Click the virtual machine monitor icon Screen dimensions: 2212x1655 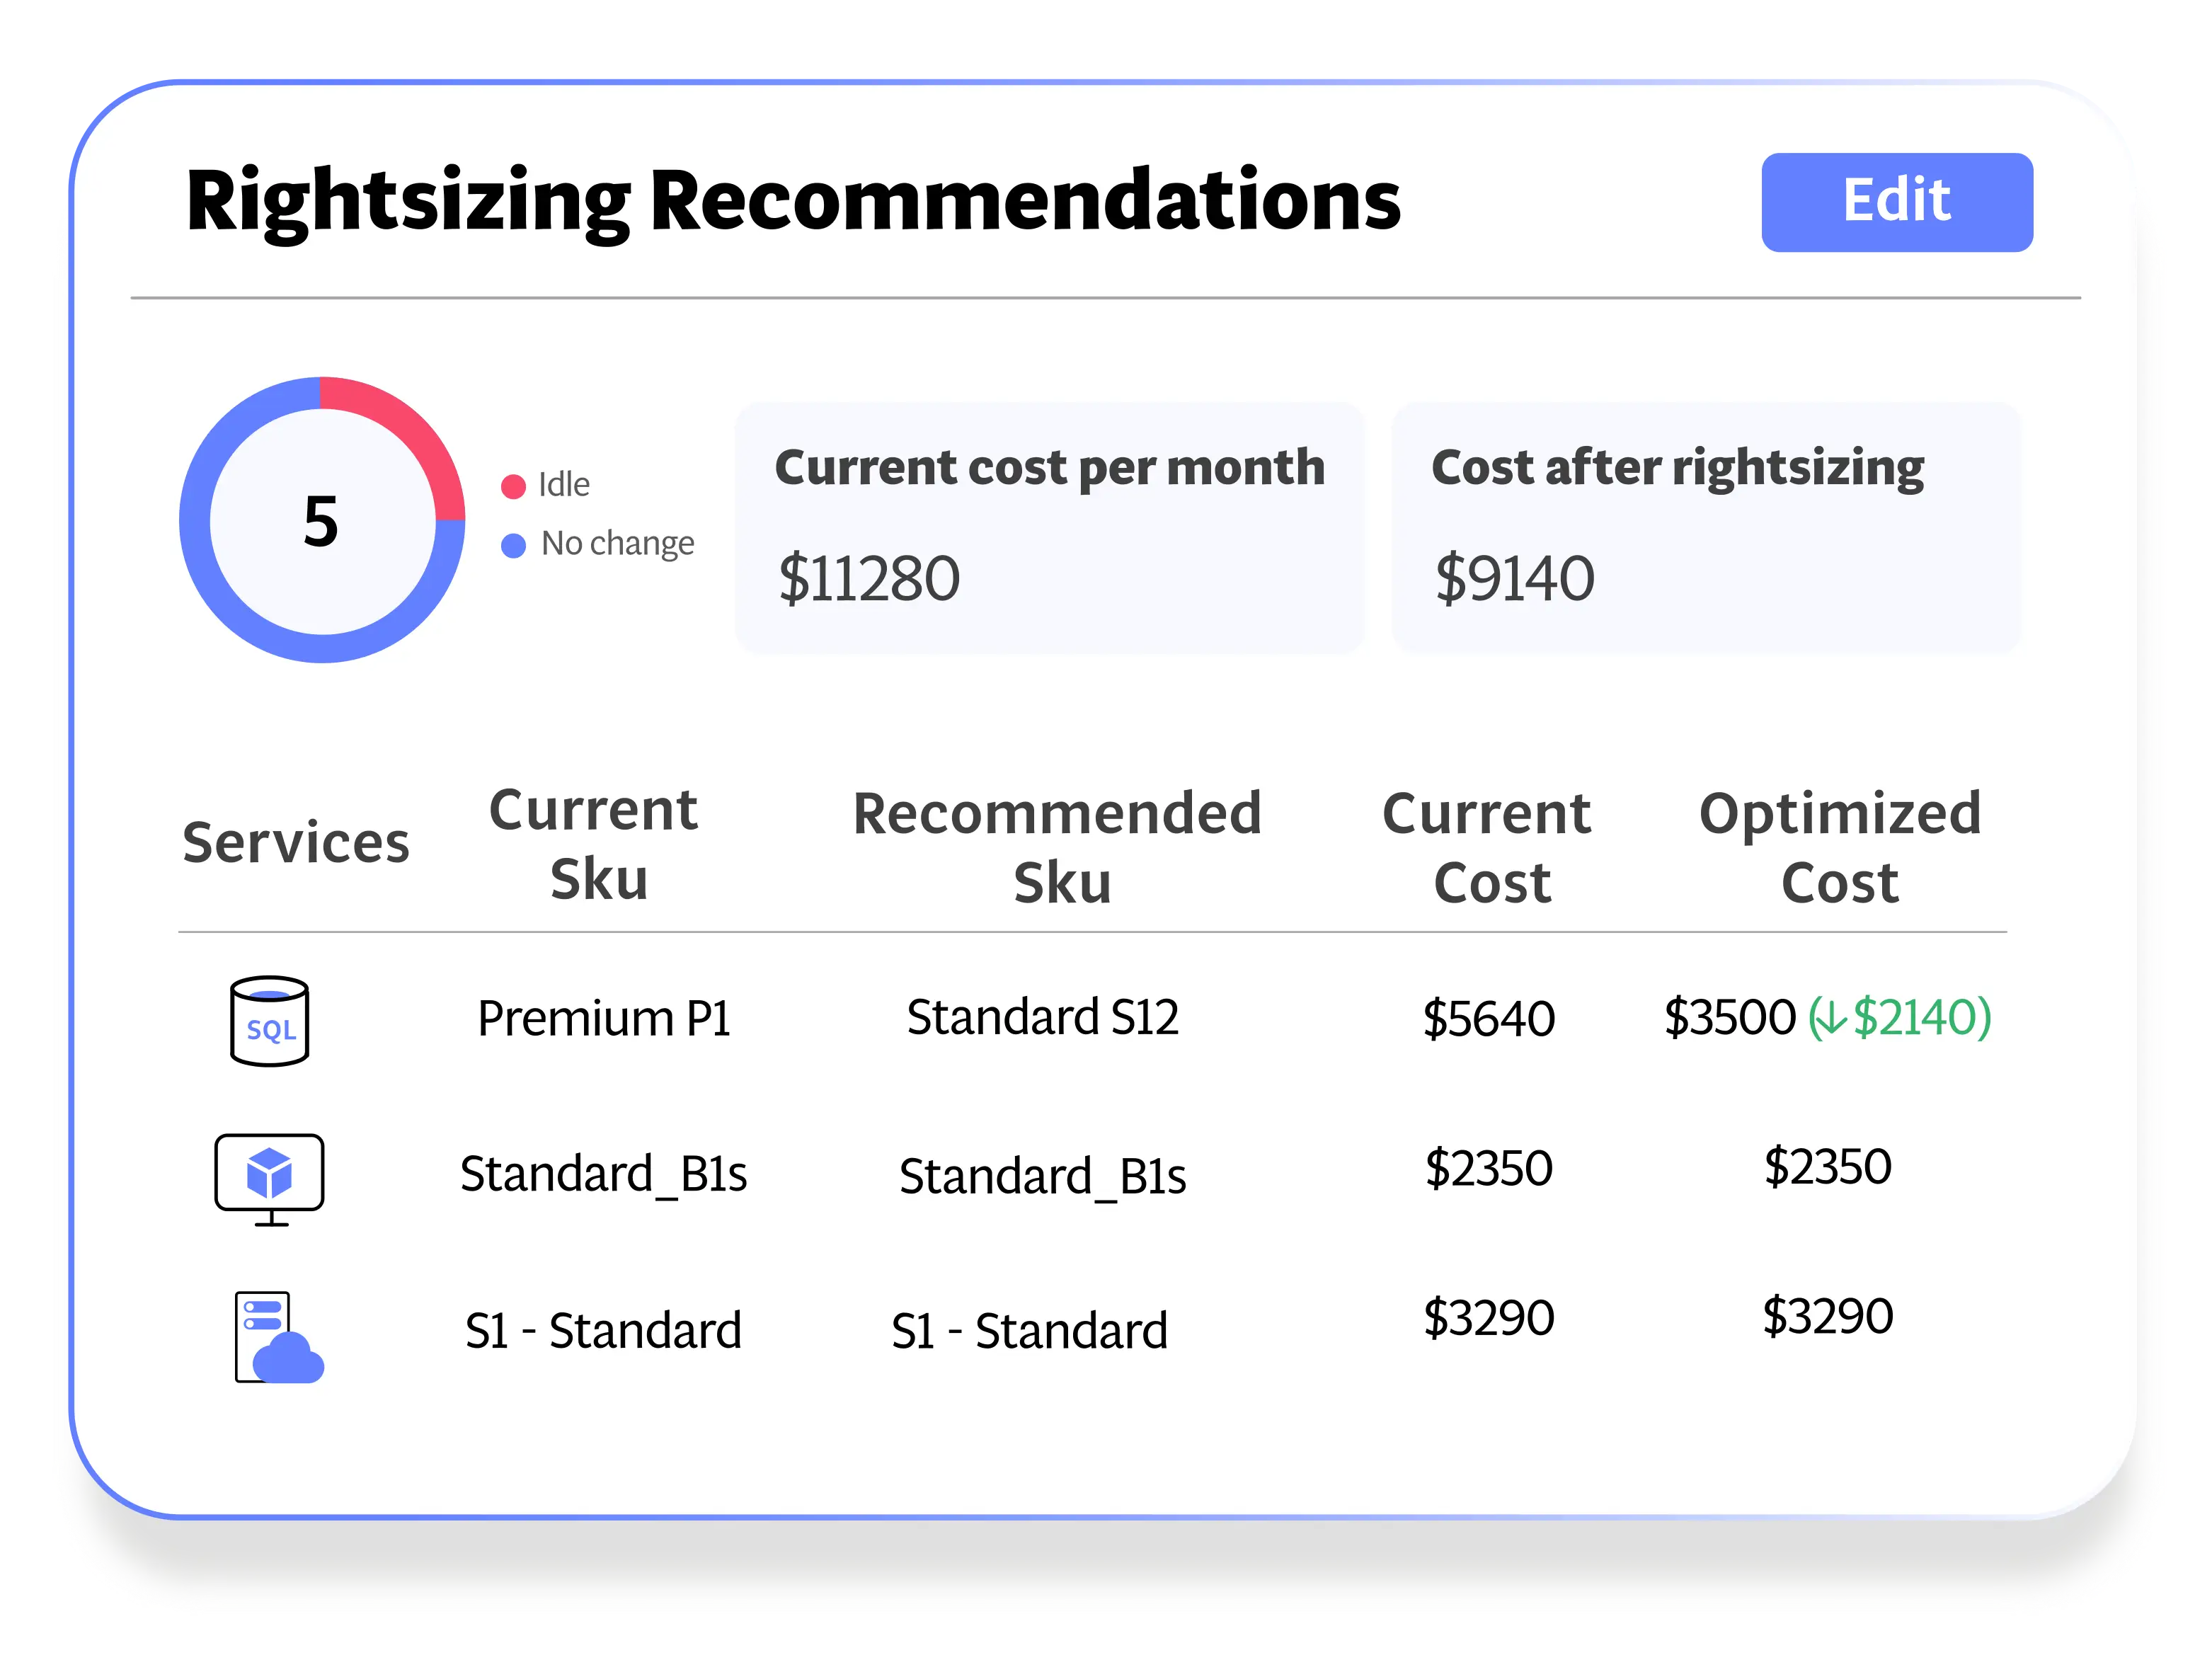(x=269, y=1177)
